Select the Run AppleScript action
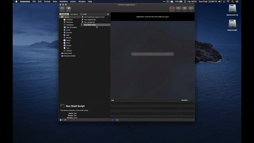 90,19
